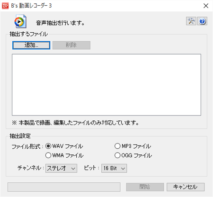Click the arrow of ステレオ combo box
This screenshot has width=213, height=197.
73,169
